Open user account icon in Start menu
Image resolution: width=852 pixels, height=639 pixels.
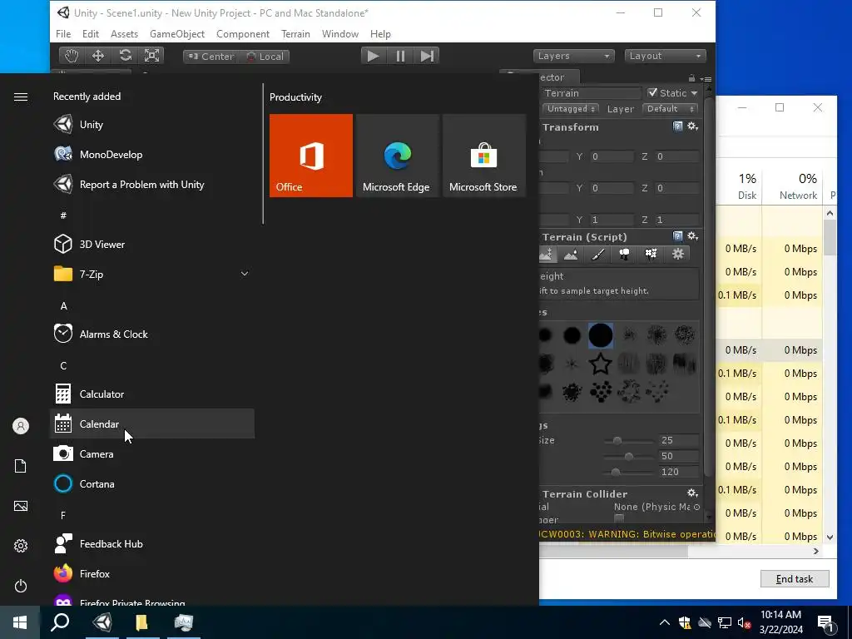21,426
